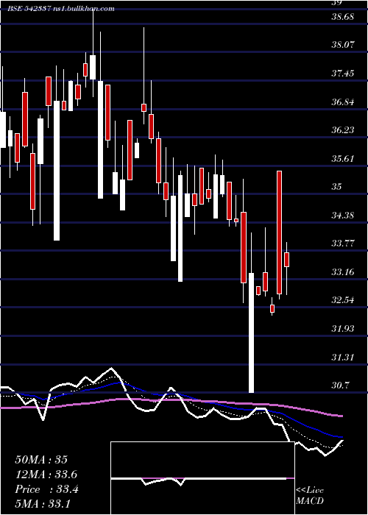Click the 50MA : 35 readout
368x515 pixels.
pyautogui.click(x=41, y=460)
